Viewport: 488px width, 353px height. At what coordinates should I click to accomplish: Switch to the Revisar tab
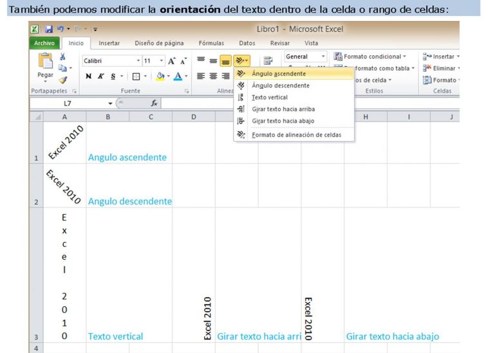point(280,43)
